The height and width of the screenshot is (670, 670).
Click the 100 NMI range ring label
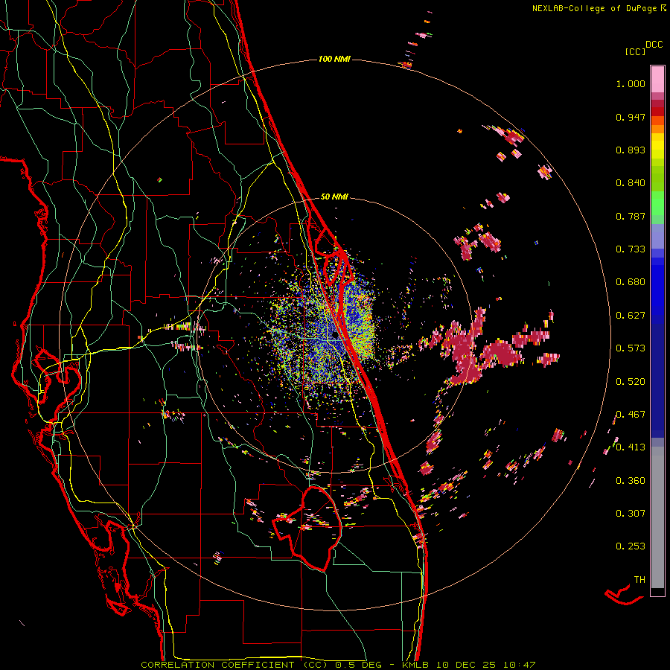(334, 59)
